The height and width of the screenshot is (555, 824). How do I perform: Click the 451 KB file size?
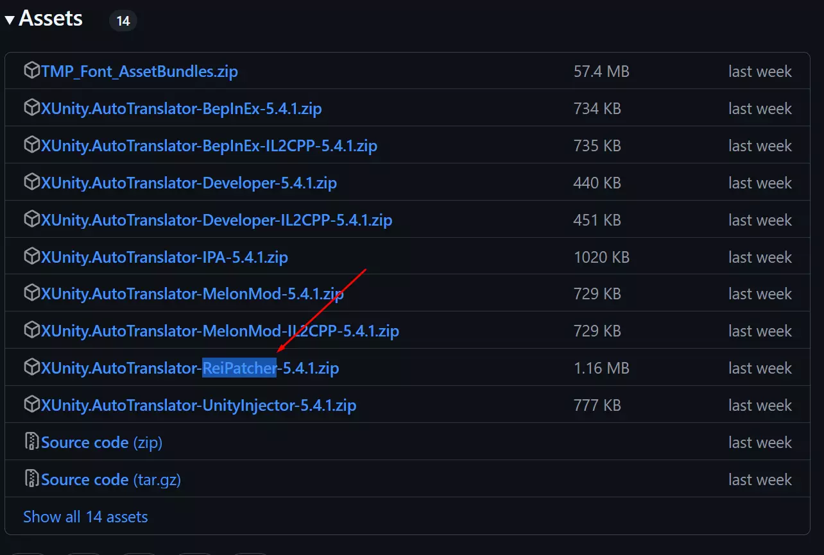tap(597, 220)
